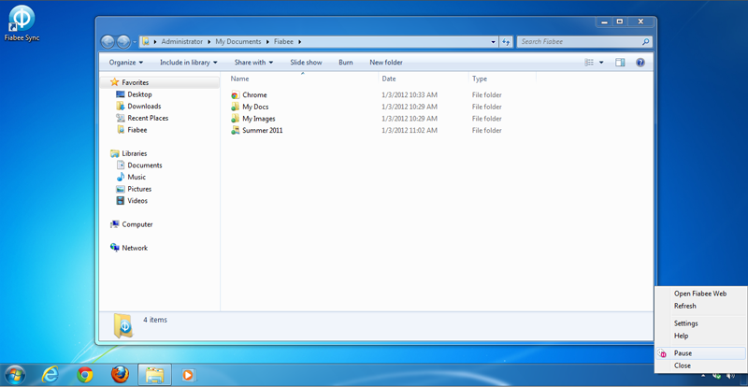Click the refresh button beside address bar

506,42
